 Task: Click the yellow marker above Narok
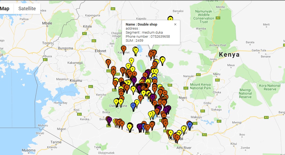pos(130,126)
